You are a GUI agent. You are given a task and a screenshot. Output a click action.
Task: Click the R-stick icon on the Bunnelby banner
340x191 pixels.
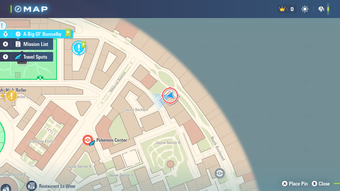[6, 34]
